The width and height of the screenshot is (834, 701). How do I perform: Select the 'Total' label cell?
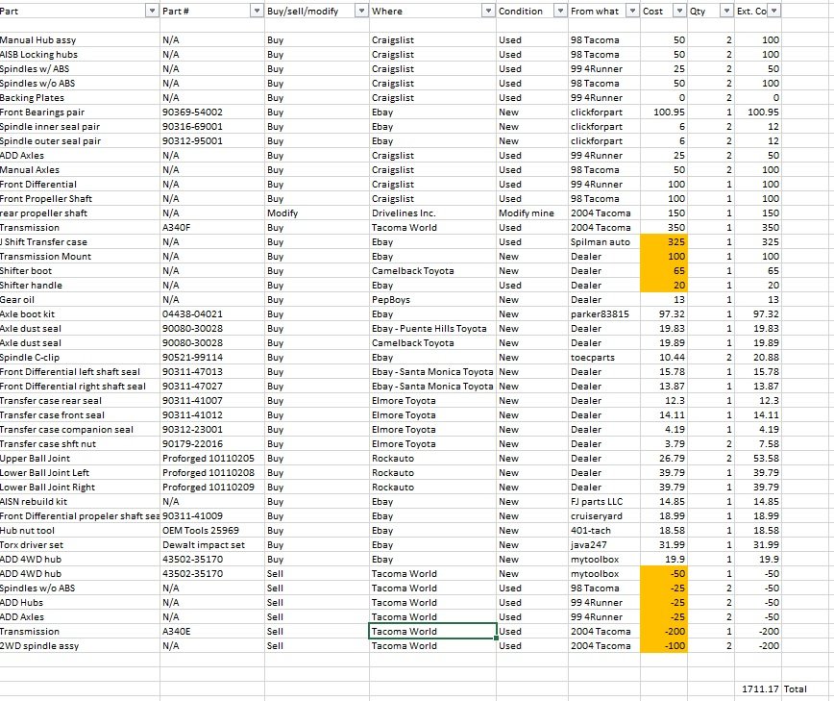point(807,688)
